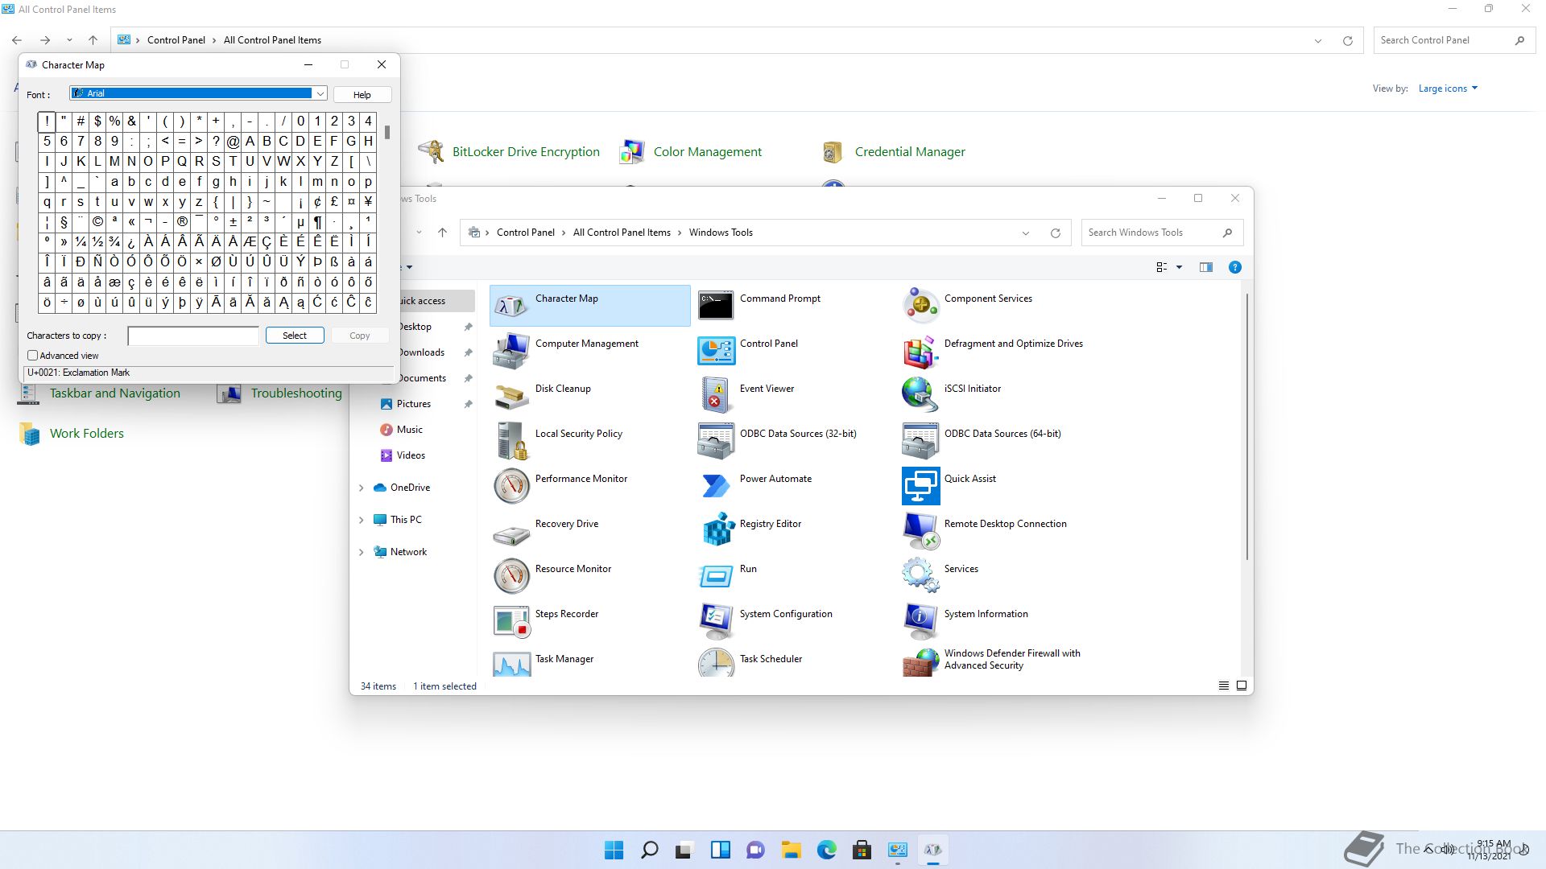
Task: Open Event Viewer icon
Action: pos(716,395)
